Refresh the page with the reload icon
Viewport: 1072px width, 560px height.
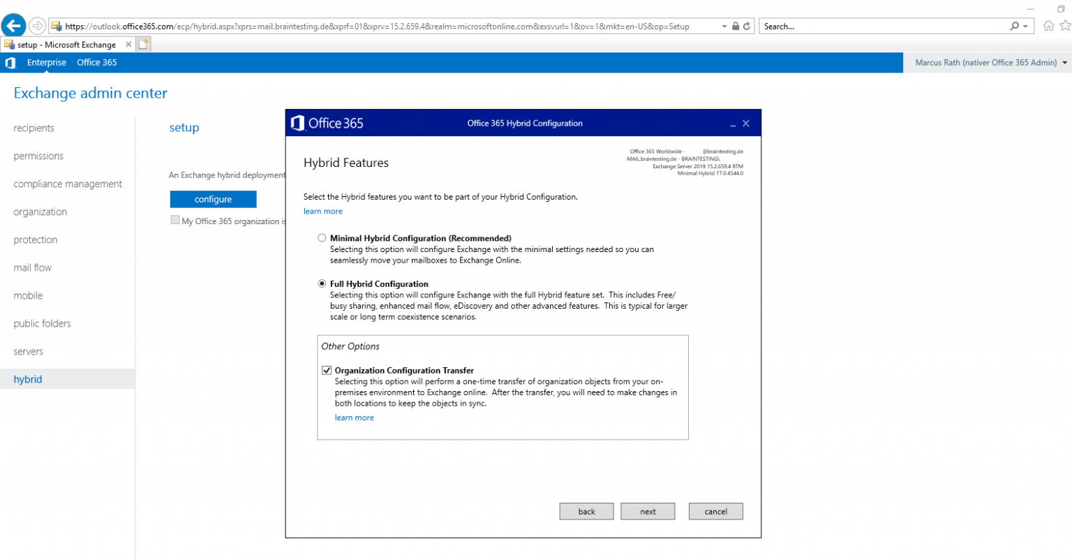pos(747,25)
